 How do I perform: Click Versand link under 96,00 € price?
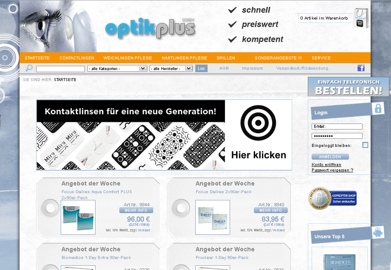point(144,230)
